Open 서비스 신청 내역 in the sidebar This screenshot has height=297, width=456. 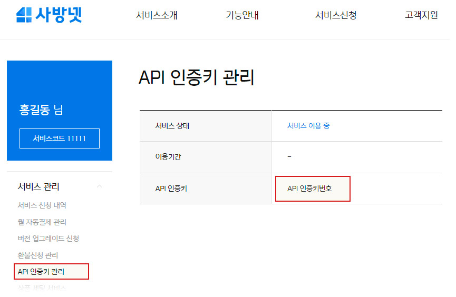(x=42, y=205)
